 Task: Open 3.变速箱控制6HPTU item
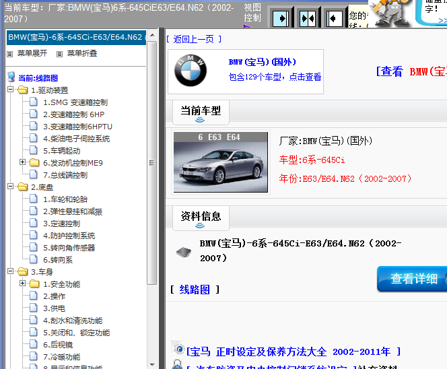click(77, 127)
